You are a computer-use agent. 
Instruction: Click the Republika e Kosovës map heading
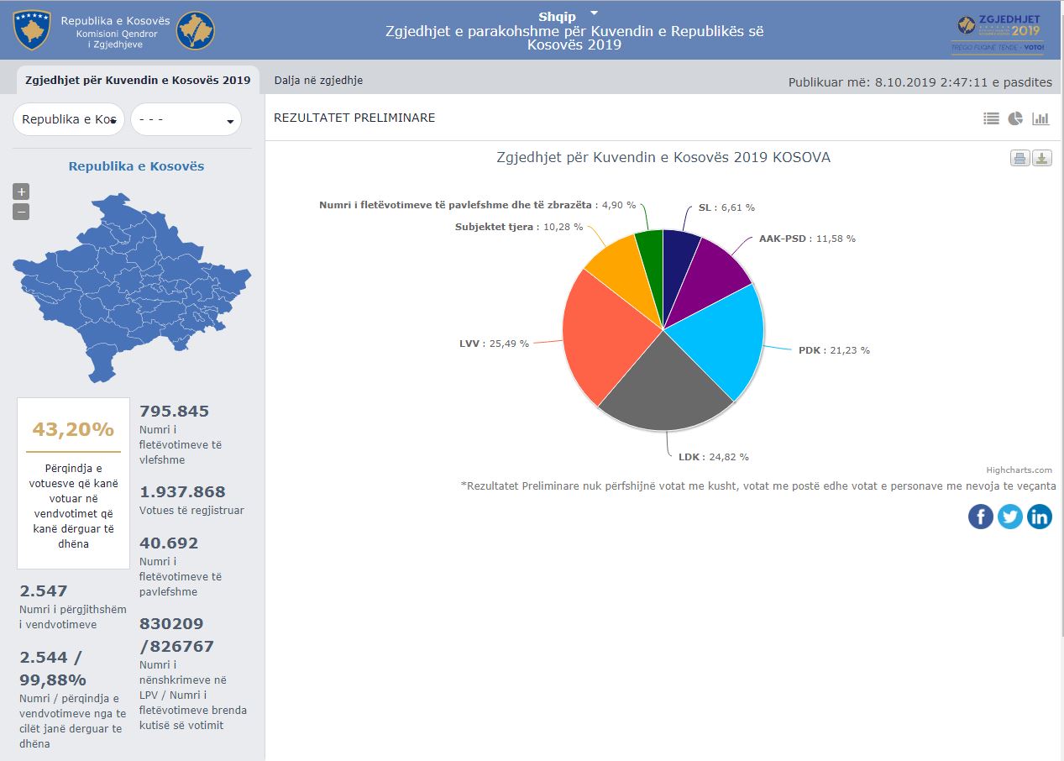tap(136, 166)
